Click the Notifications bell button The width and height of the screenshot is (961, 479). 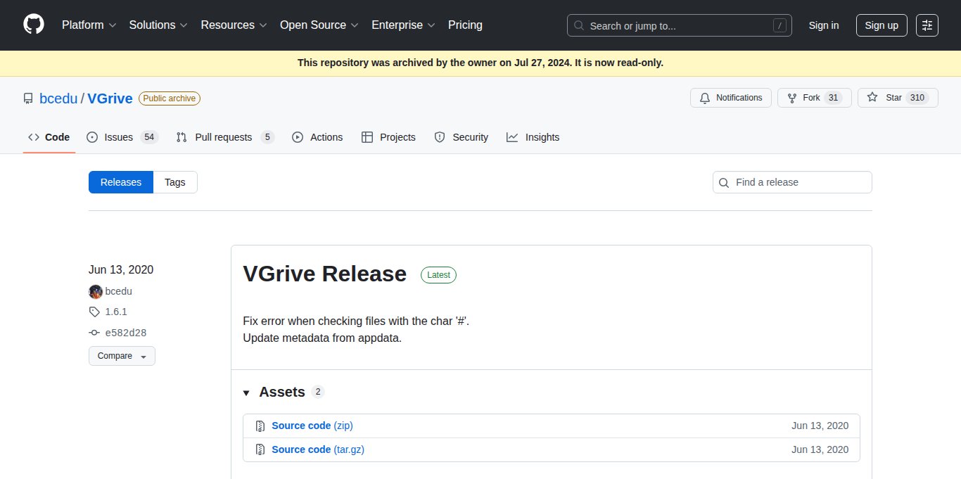pos(730,98)
